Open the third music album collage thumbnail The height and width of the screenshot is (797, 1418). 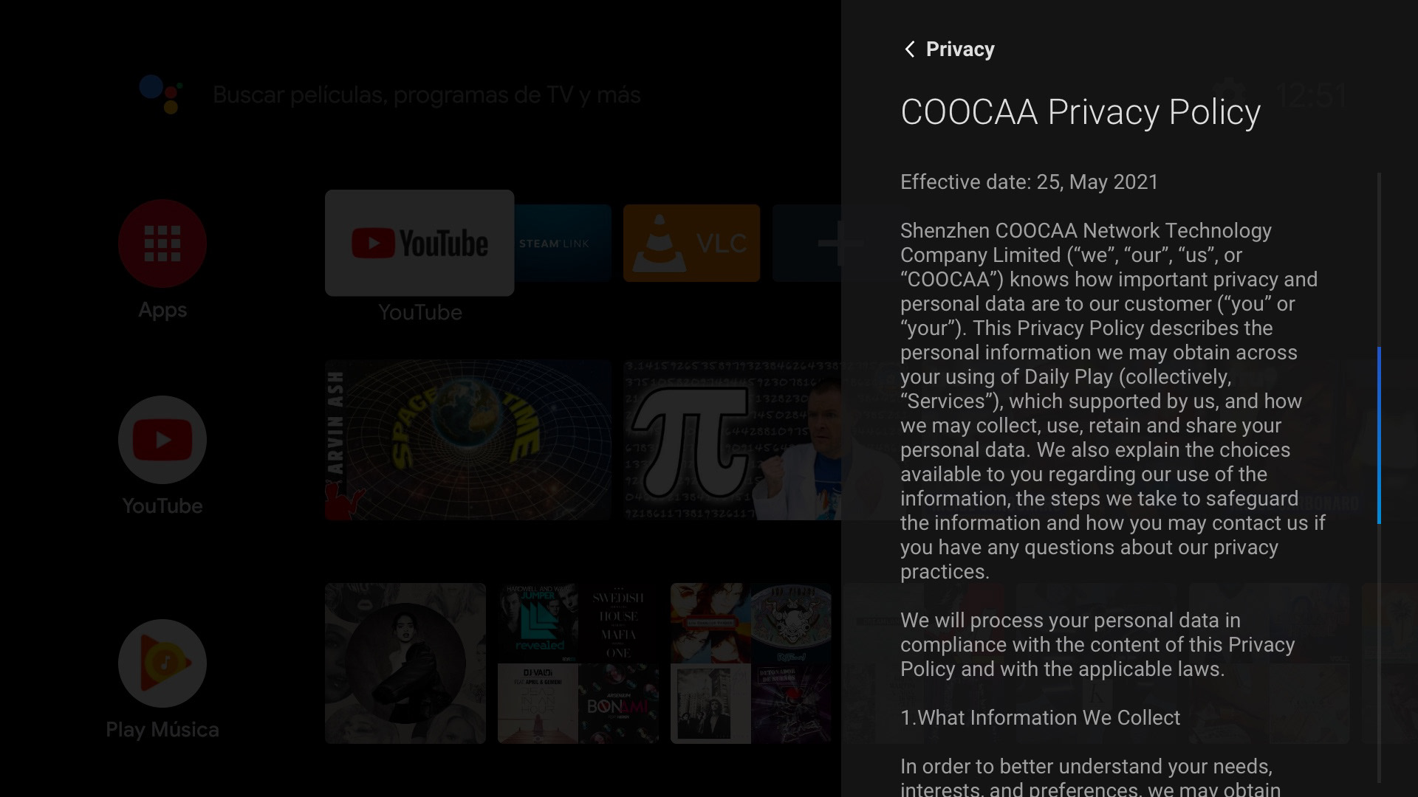click(750, 663)
